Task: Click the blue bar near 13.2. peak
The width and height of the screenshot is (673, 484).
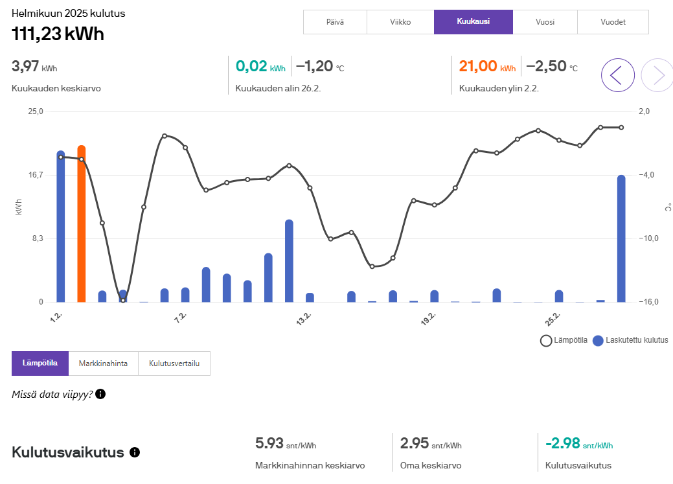Action: [289, 260]
